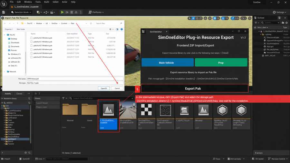Open the Edit menu

pos(19,2)
